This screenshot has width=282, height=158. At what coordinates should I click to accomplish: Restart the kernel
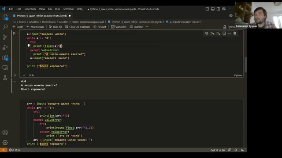pyautogui.click(x=100, y=27)
